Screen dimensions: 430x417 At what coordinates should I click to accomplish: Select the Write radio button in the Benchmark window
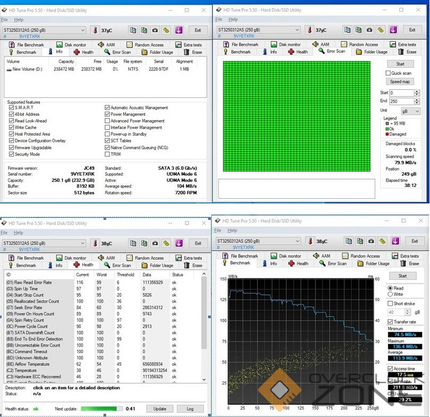coord(391,294)
